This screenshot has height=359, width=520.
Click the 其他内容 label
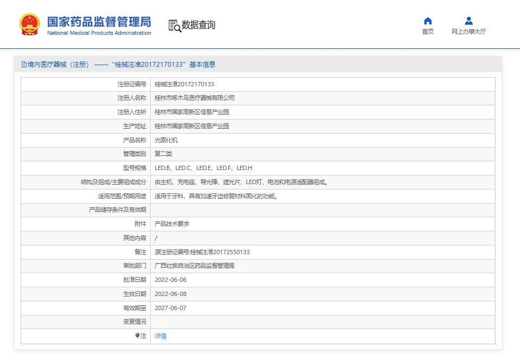point(134,238)
